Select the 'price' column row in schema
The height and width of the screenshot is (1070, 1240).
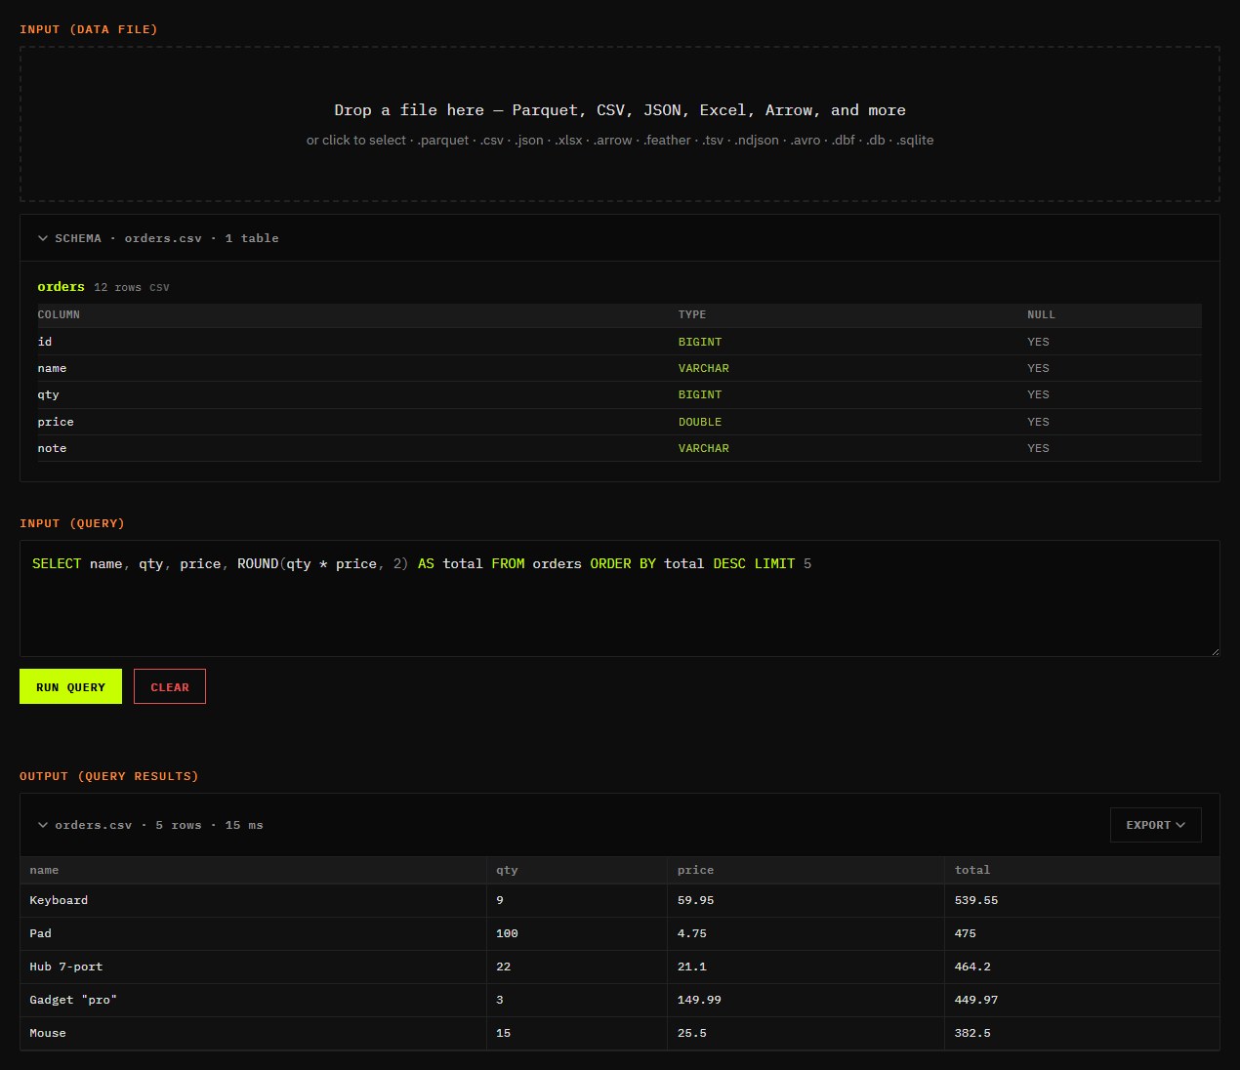pyautogui.click(x=619, y=422)
